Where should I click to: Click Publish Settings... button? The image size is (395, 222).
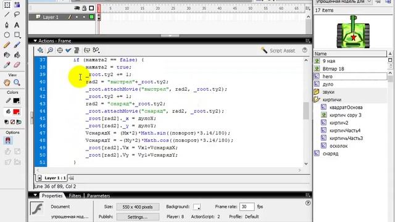click(138, 216)
